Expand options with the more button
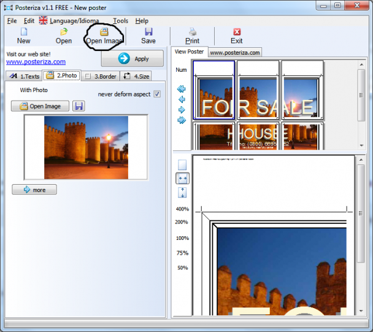373x332 pixels. (x=34, y=190)
